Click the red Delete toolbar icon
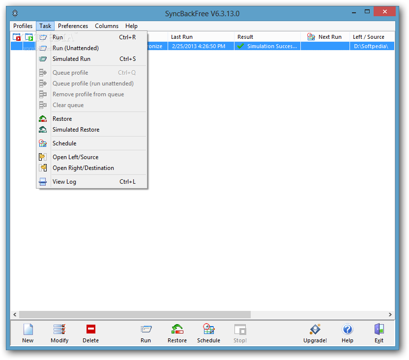The height and width of the screenshot is (360, 409). pyautogui.click(x=91, y=329)
